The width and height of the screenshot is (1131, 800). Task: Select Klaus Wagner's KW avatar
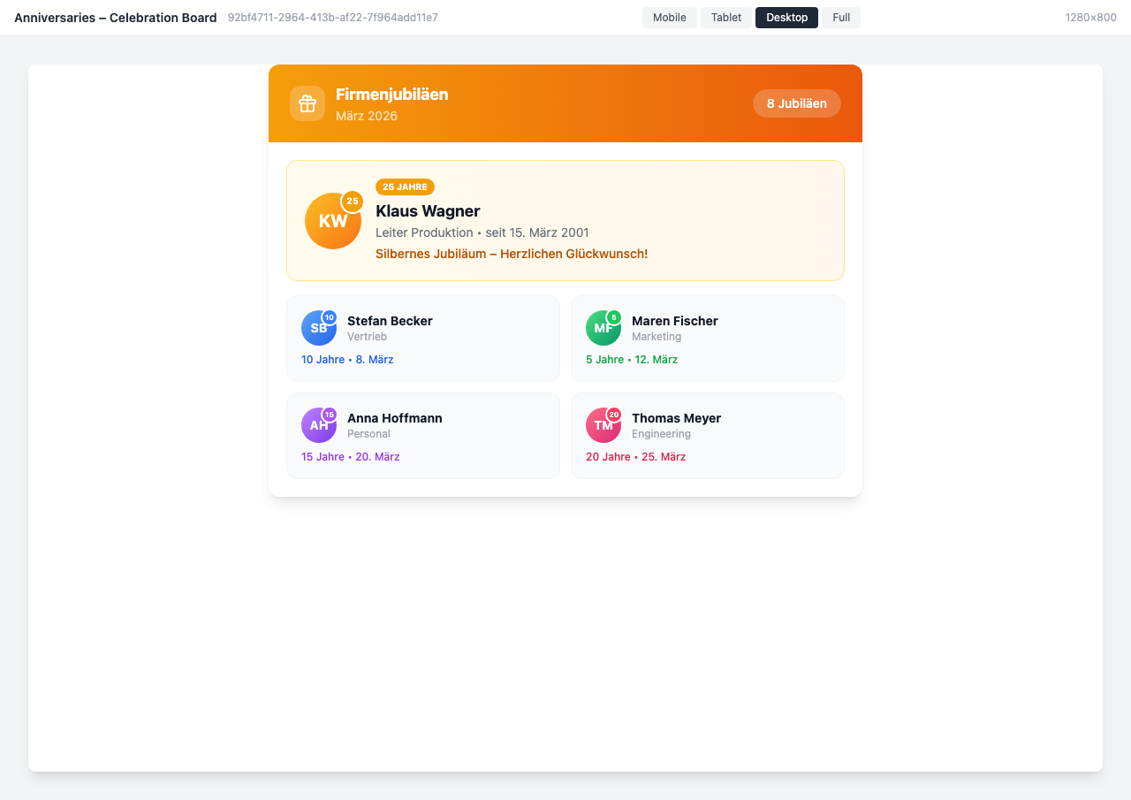click(x=333, y=221)
